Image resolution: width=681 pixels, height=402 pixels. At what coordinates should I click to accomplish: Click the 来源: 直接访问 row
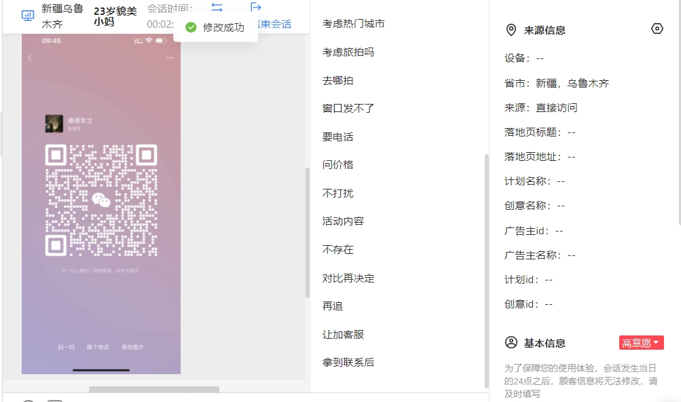[x=540, y=108]
